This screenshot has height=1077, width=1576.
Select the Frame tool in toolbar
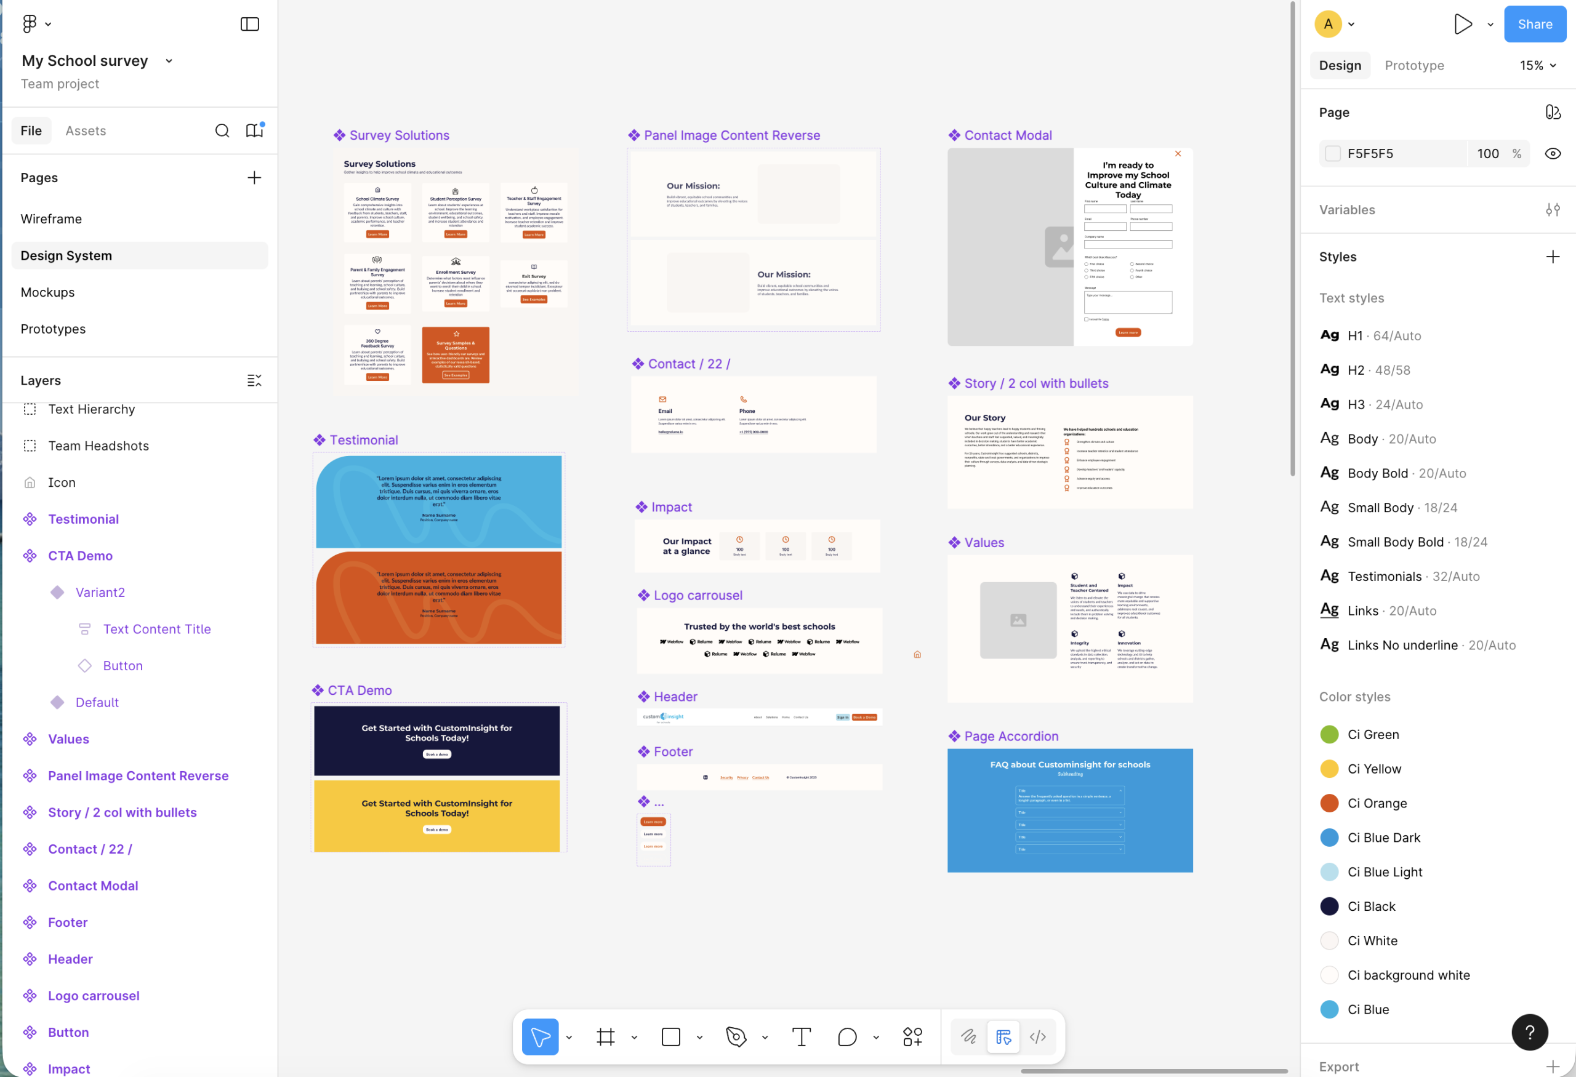tap(606, 1036)
